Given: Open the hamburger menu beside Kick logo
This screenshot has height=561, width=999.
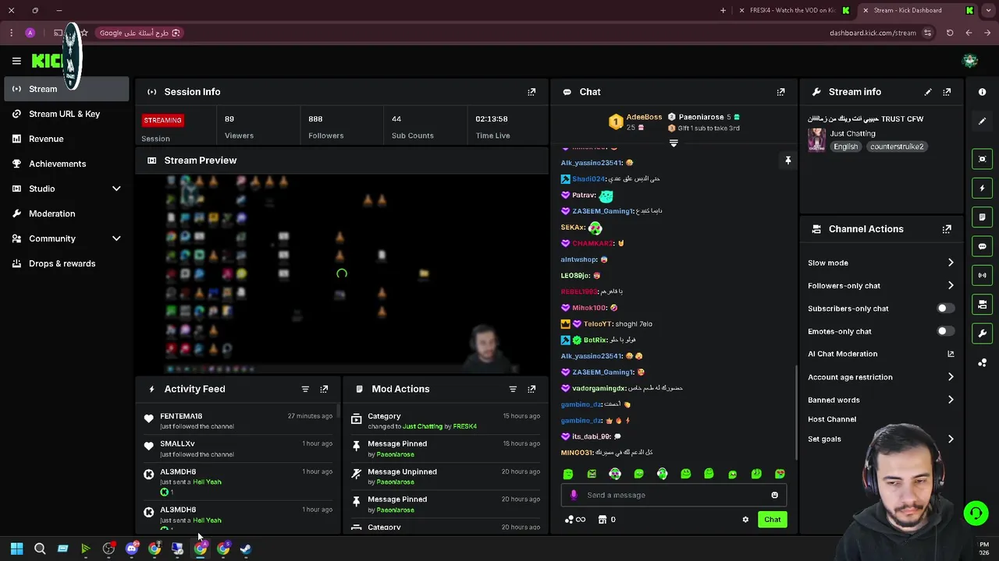Looking at the screenshot, I should (16, 61).
